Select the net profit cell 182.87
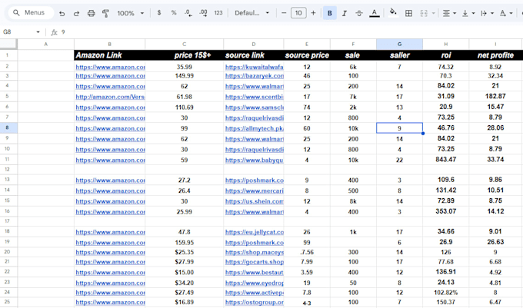523x308 pixels. click(x=495, y=96)
